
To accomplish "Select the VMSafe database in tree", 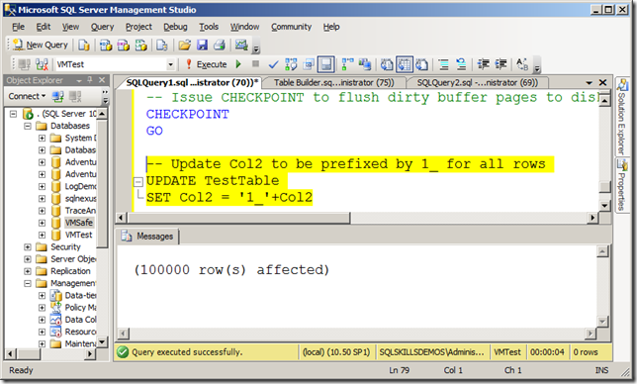I will pos(79,223).
